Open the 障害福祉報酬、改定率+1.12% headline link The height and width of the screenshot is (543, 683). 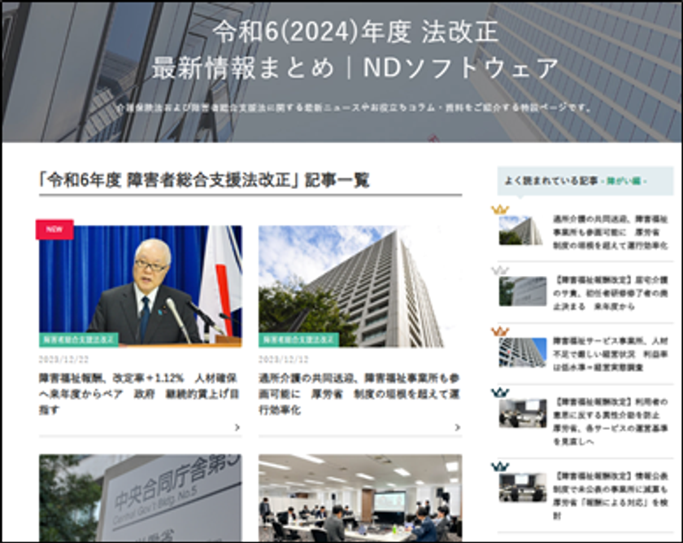139,394
